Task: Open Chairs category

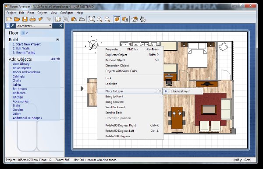Action: 17,81
